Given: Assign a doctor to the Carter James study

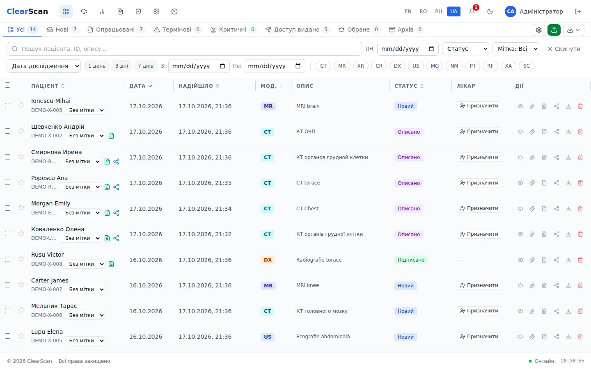Looking at the screenshot, I should click(x=479, y=285).
